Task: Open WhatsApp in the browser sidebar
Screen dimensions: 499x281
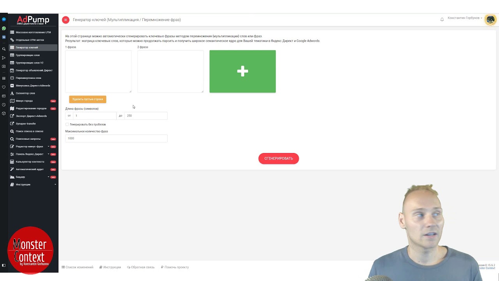Action: click(4, 28)
